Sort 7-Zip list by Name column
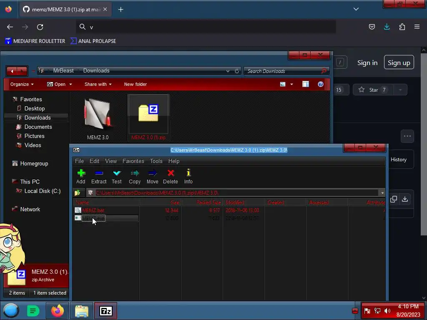This screenshot has height=320, width=427. [x=106, y=202]
